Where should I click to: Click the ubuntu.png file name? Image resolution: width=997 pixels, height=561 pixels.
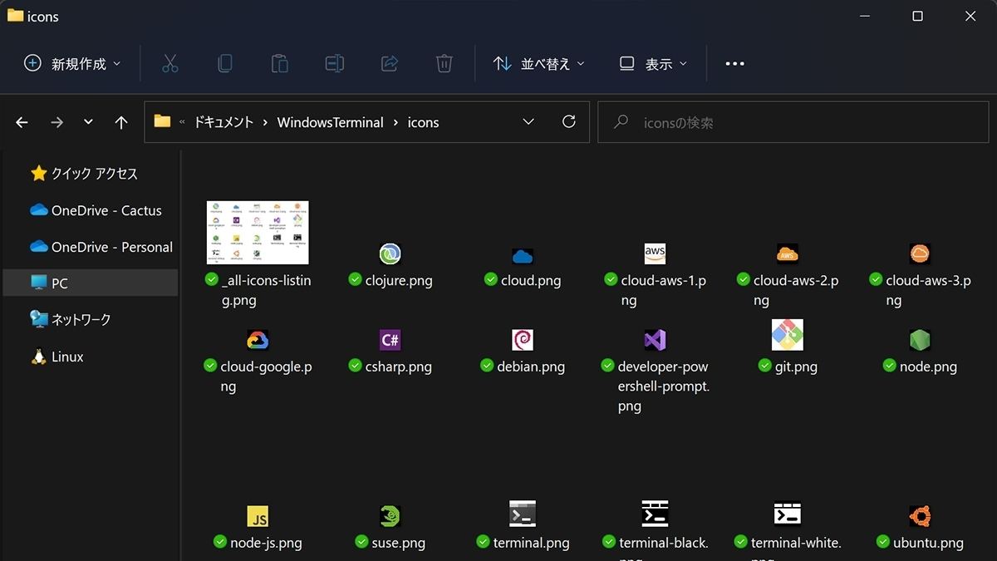pos(928,543)
